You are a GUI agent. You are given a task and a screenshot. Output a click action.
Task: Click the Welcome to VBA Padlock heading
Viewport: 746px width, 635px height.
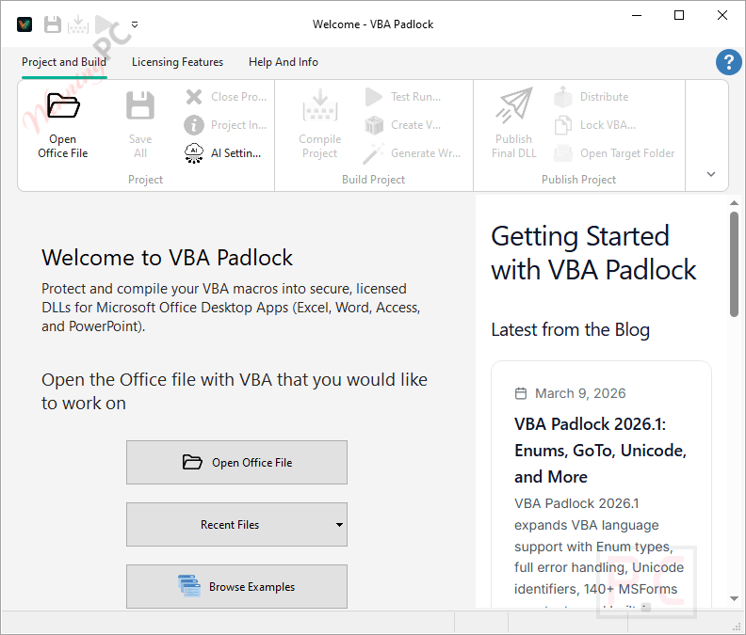coord(167,258)
